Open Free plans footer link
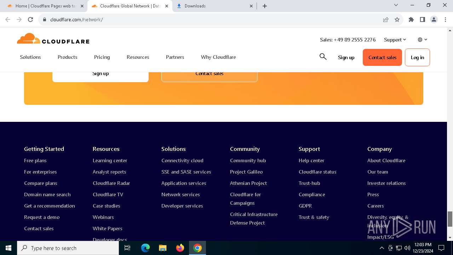The width and height of the screenshot is (453, 255). tap(35, 160)
